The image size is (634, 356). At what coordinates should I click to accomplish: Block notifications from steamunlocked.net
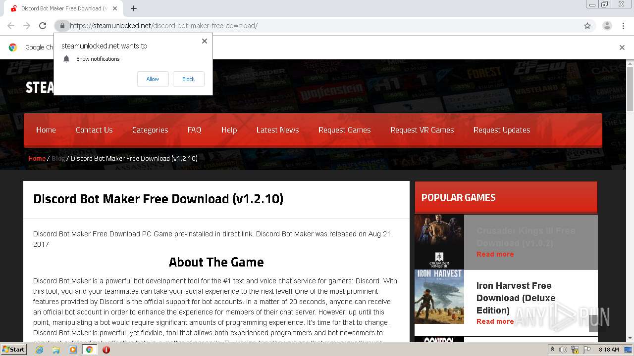click(188, 79)
